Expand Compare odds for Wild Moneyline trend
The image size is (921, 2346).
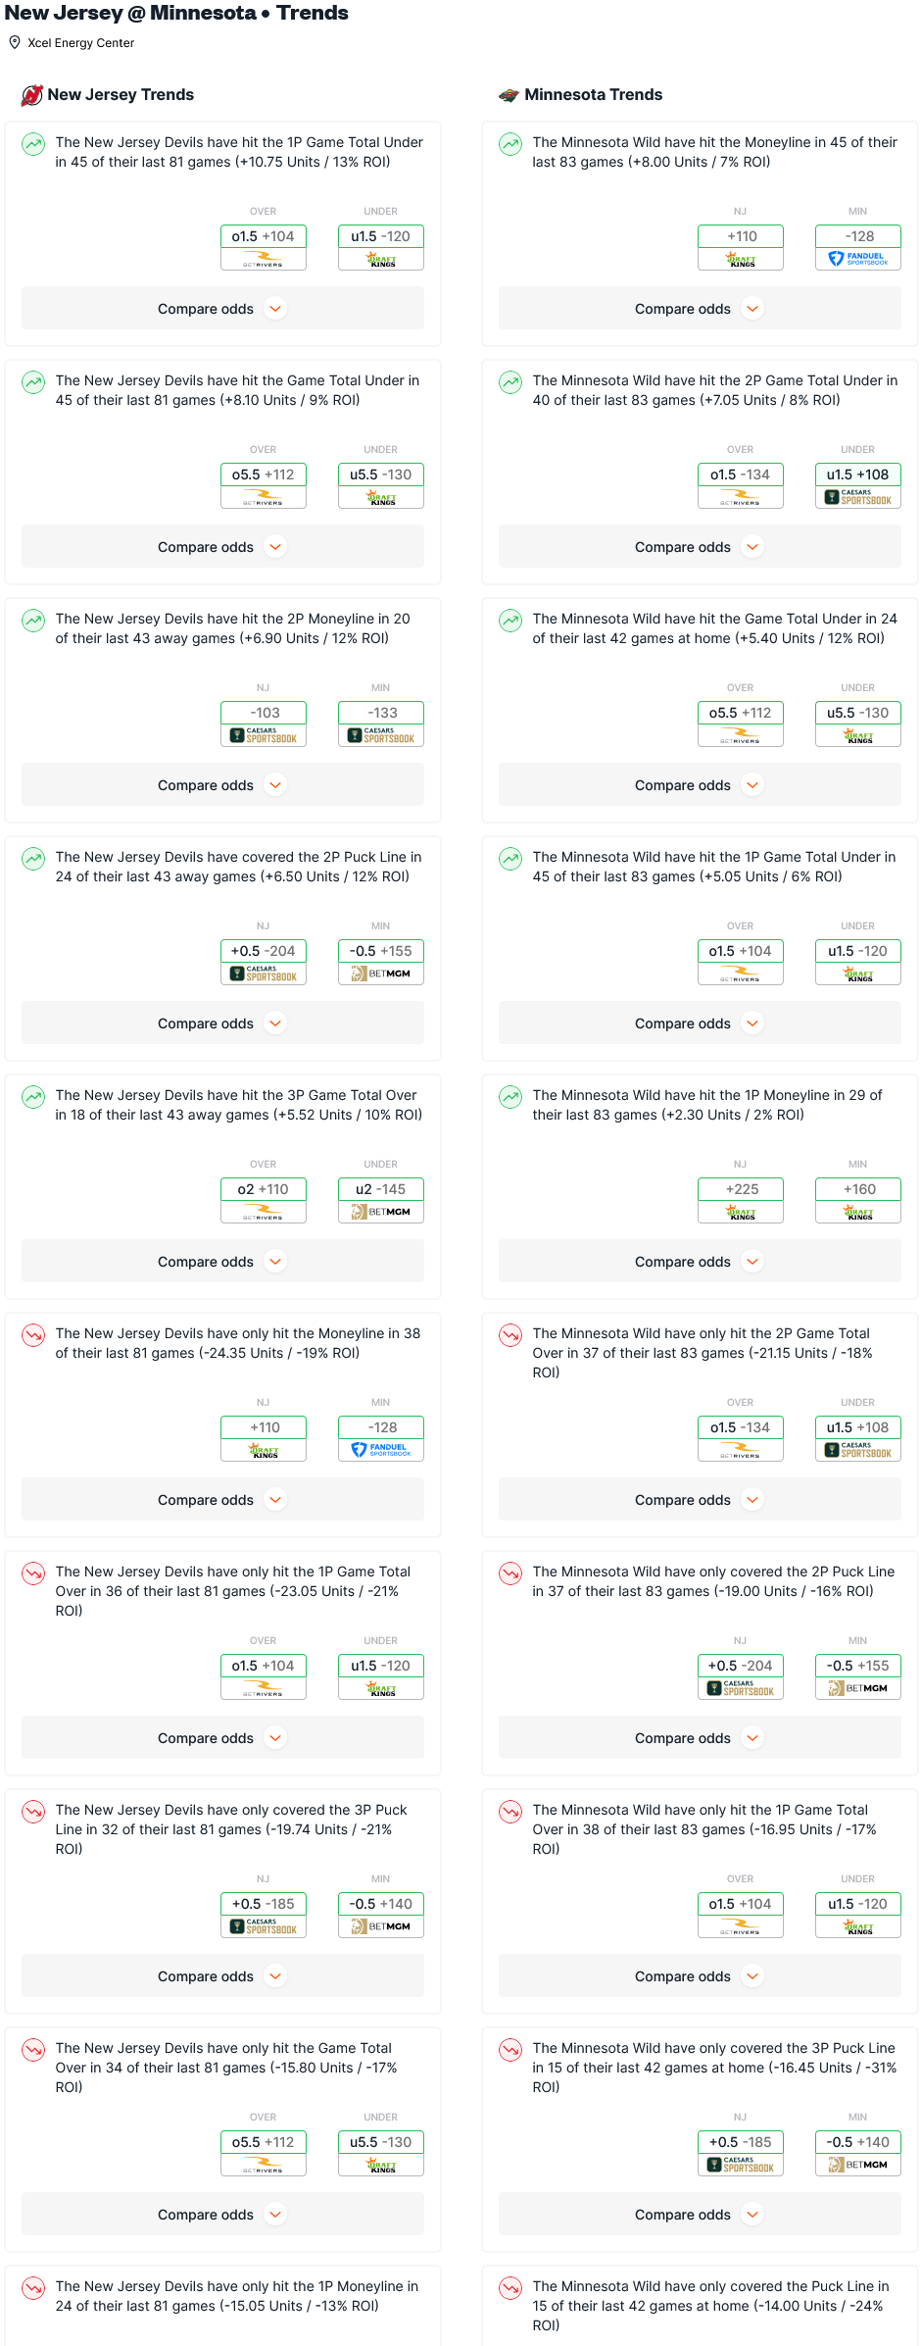700,309
